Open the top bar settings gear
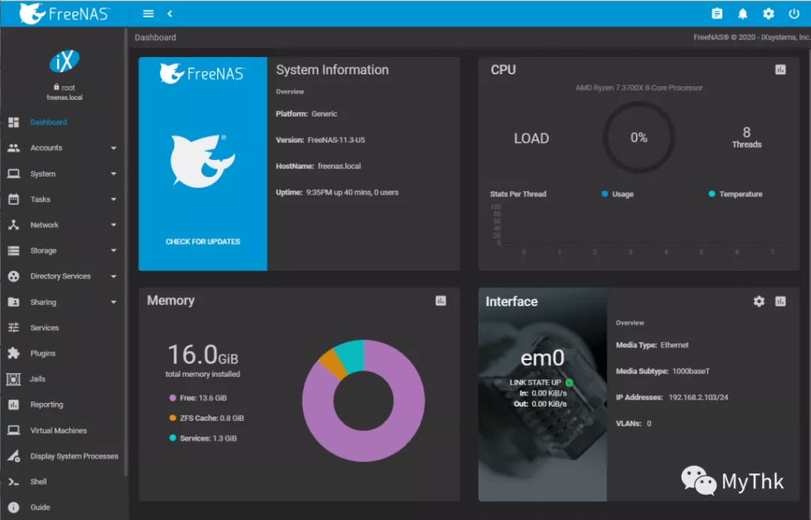Viewport: 811px width, 520px height. click(x=768, y=14)
